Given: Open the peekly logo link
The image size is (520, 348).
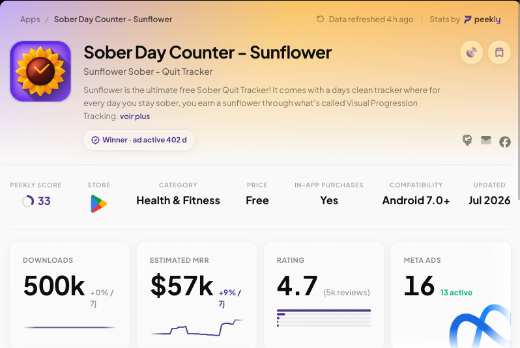Looking at the screenshot, I should (482, 20).
